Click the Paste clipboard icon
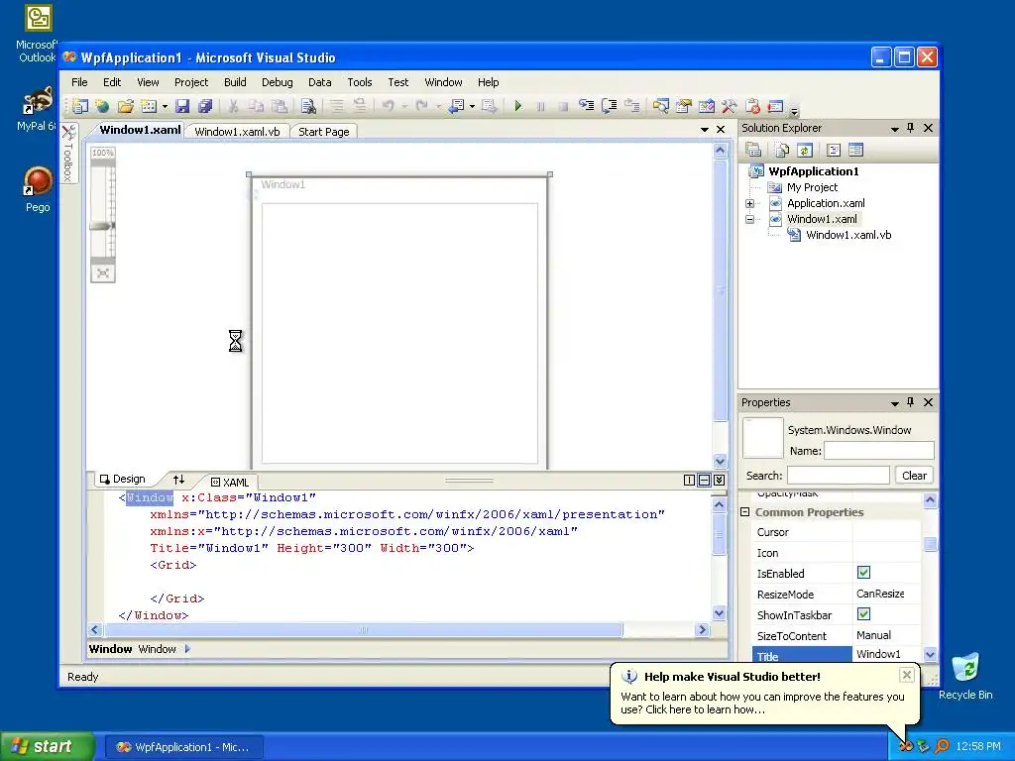Image resolution: width=1015 pixels, height=761 pixels. [279, 106]
